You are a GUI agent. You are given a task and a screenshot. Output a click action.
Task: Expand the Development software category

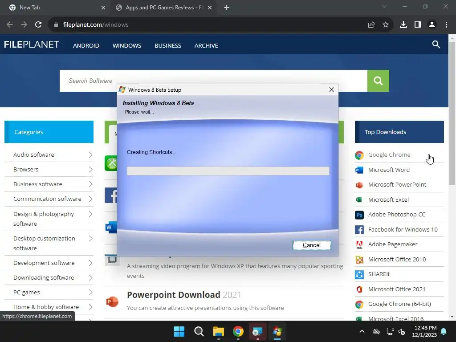(90, 263)
